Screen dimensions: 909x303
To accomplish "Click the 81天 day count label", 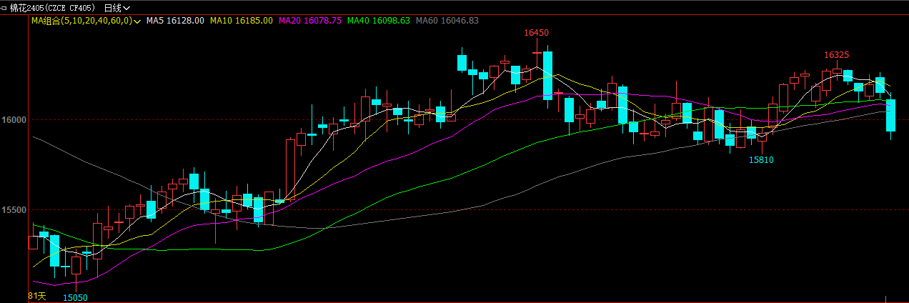I will coord(37,296).
